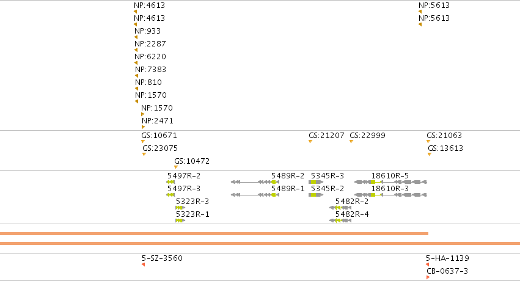Click the red marker under 5-HA-1139
The image size is (520, 281).
coord(428,265)
